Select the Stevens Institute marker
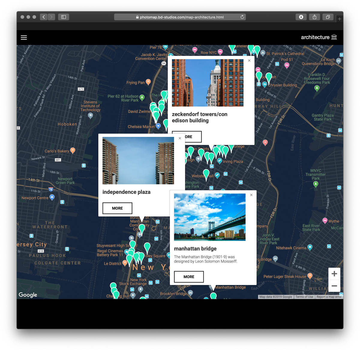Viewport: 360px width, 351px height. [x=90, y=116]
